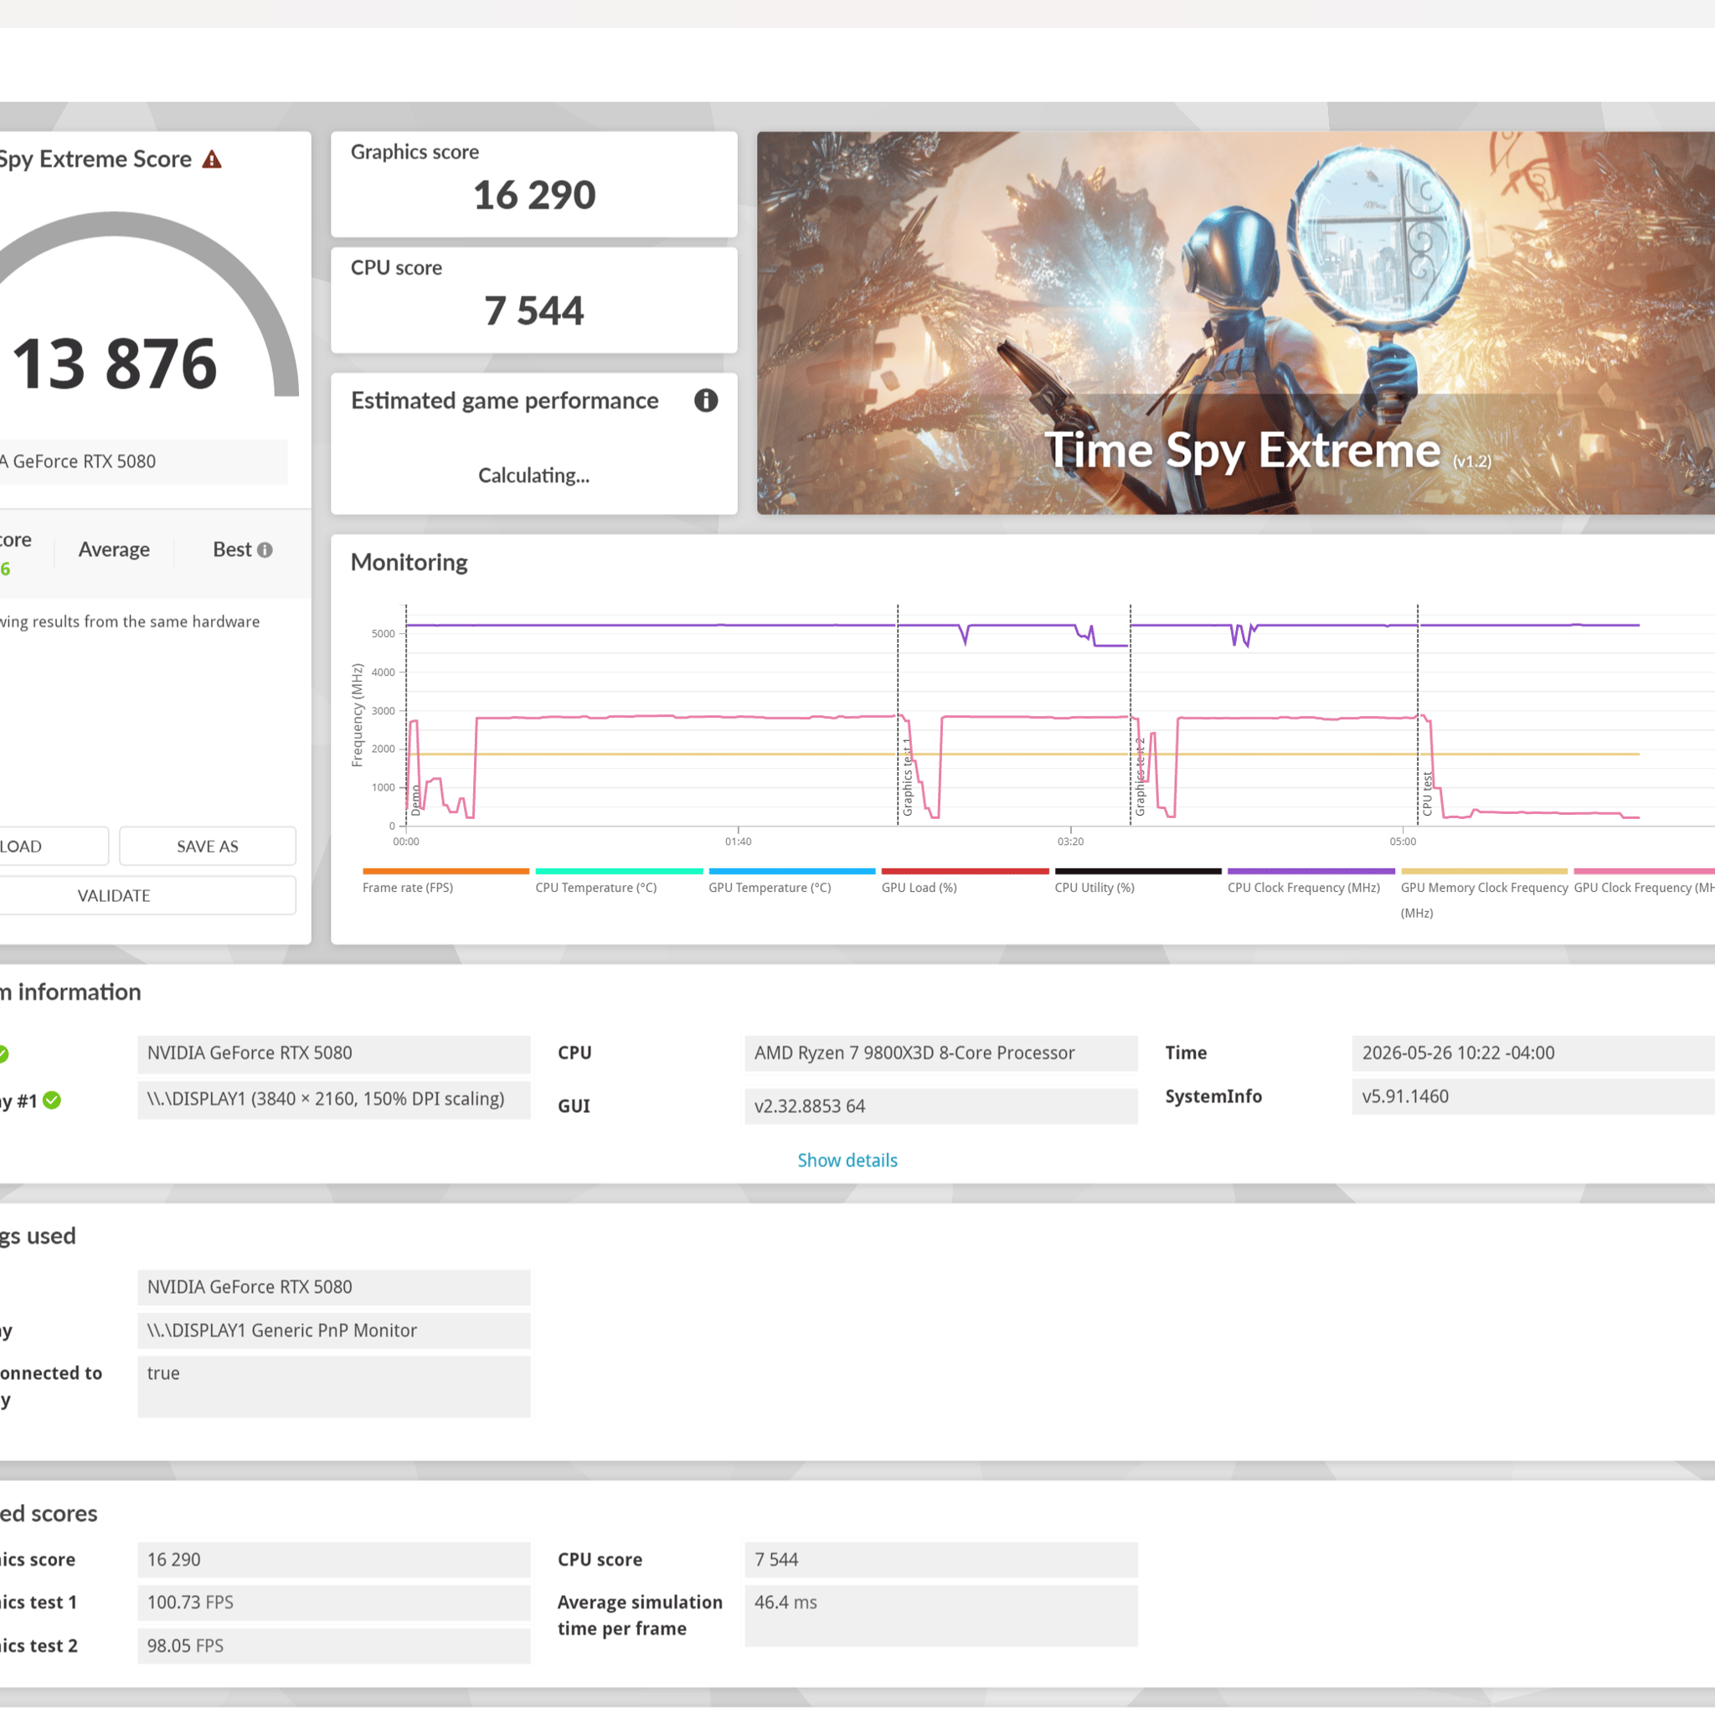The height and width of the screenshot is (1715, 1715).
Task: Click the green check next to Display #1
Action: [53, 1100]
